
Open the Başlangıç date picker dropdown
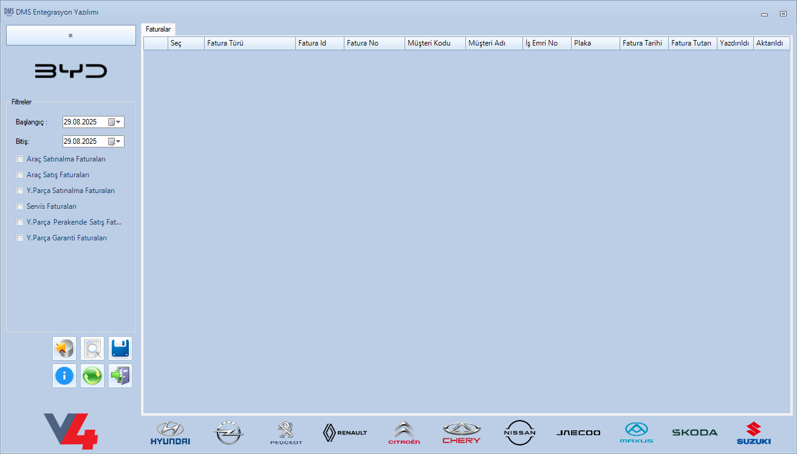(x=118, y=122)
